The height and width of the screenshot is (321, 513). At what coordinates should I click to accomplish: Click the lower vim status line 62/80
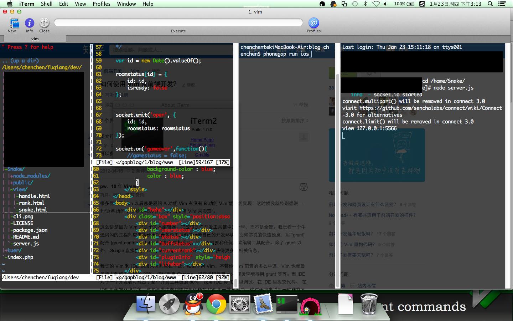pos(161,277)
